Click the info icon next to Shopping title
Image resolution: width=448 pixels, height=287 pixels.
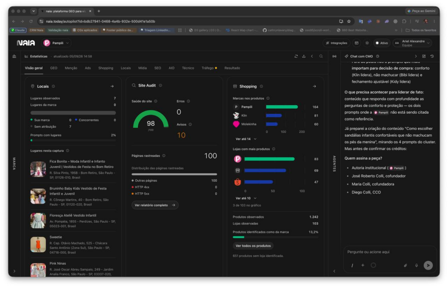262,86
